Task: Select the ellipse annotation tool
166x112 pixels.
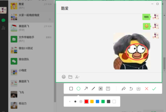Action: 78,89
